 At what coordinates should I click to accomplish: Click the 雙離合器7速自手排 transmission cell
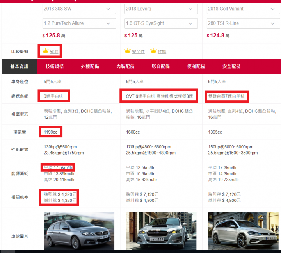[x=226, y=96]
